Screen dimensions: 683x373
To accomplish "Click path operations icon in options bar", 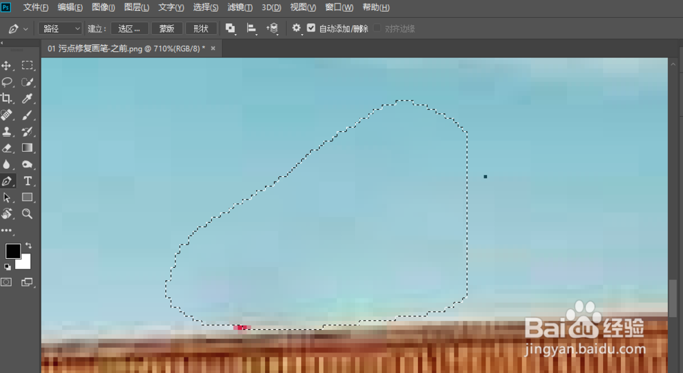I will (x=230, y=29).
